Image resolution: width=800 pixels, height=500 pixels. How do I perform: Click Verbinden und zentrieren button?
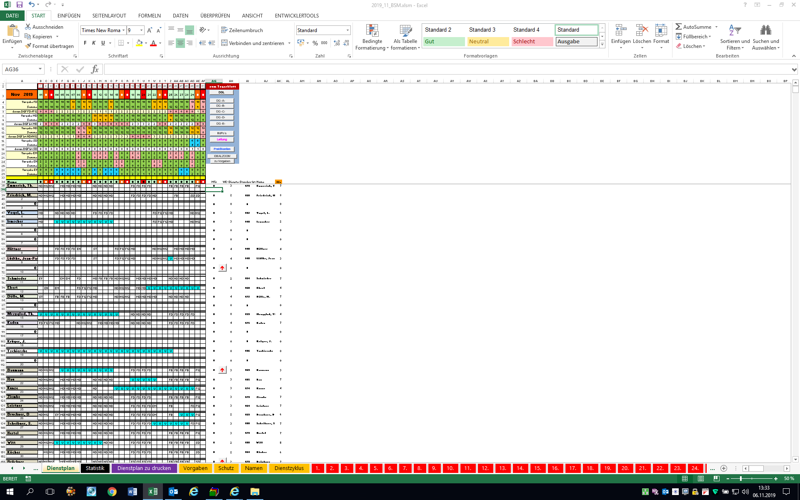252,43
